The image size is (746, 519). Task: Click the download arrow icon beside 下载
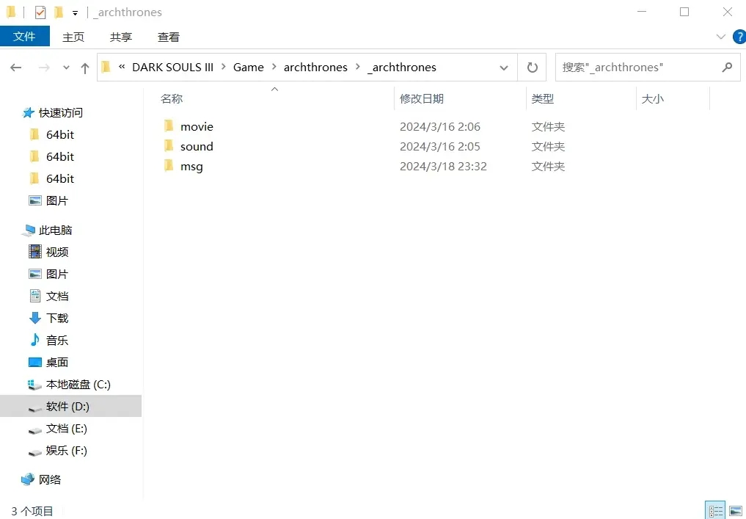[x=35, y=318]
